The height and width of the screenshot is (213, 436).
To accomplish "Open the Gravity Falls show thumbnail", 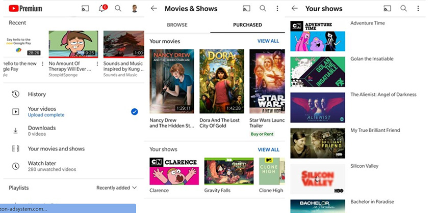I will pos(229,171).
